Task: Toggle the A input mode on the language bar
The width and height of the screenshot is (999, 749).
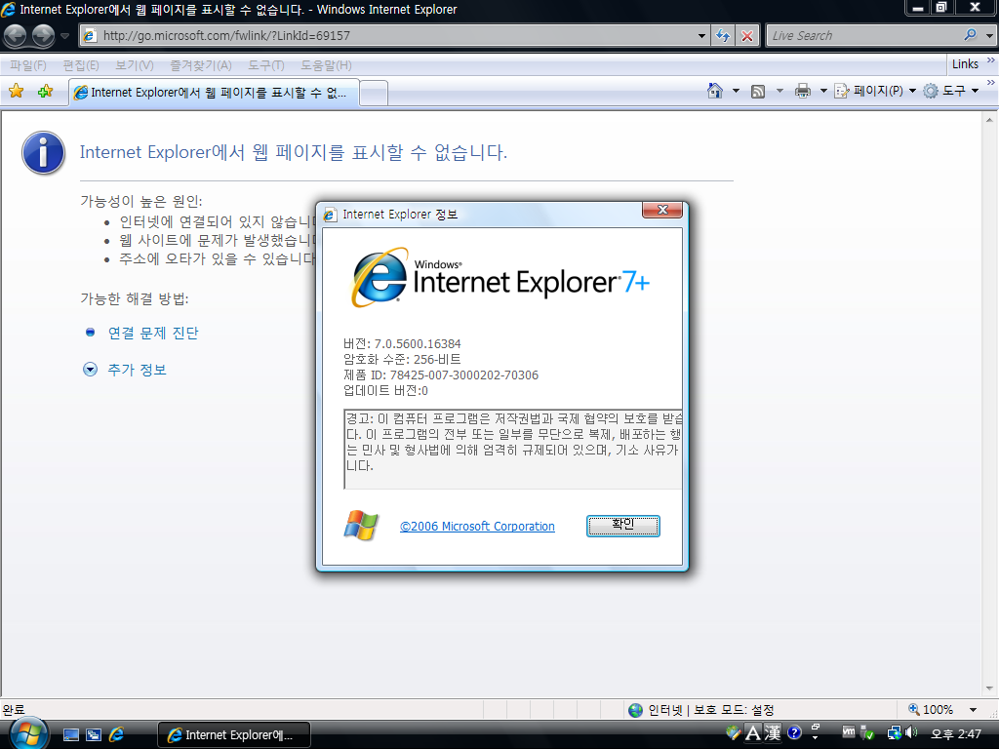Action: [x=753, y=733]
